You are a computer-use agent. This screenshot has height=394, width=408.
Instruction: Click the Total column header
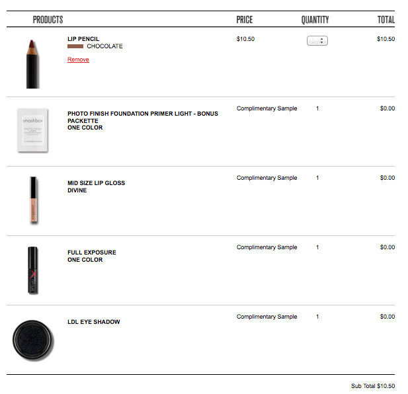pyautogui.click(x=386, y=20)
